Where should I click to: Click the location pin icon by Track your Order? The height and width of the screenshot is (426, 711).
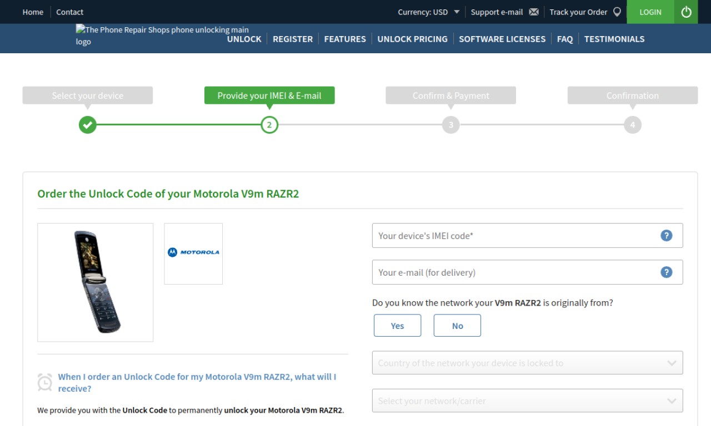pos(617,12)
